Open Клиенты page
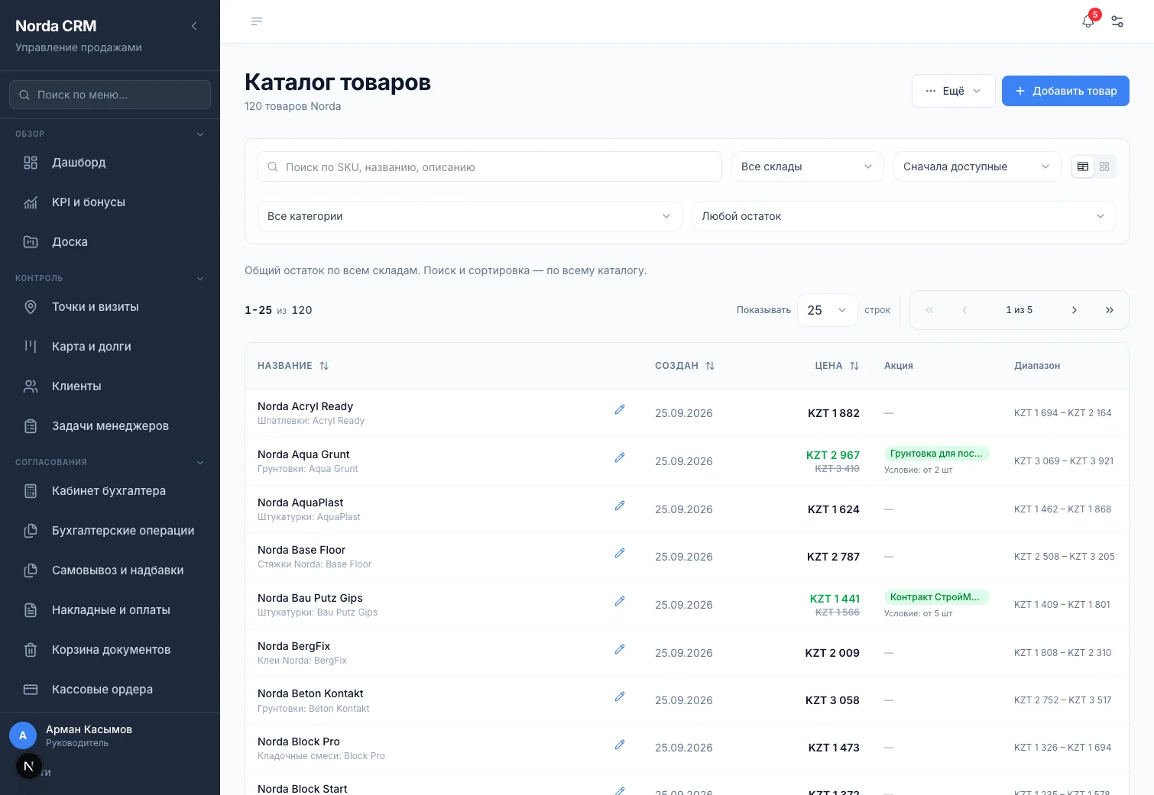The image size is (1154, 795). (110, 386)
